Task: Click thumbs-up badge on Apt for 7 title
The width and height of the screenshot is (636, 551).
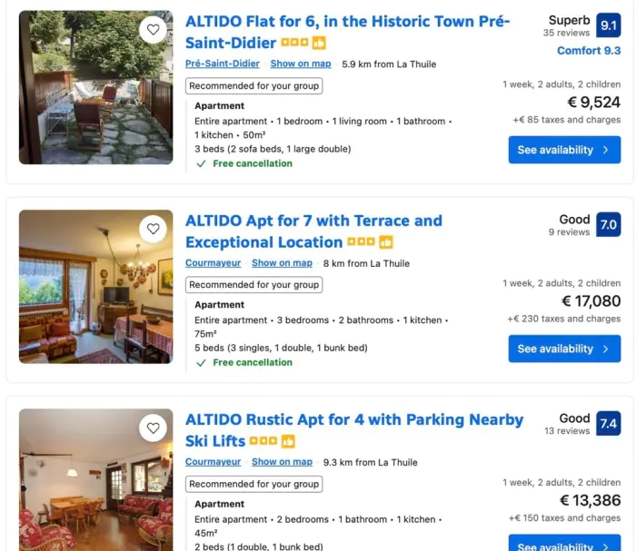Action: (x=386, y=242)
